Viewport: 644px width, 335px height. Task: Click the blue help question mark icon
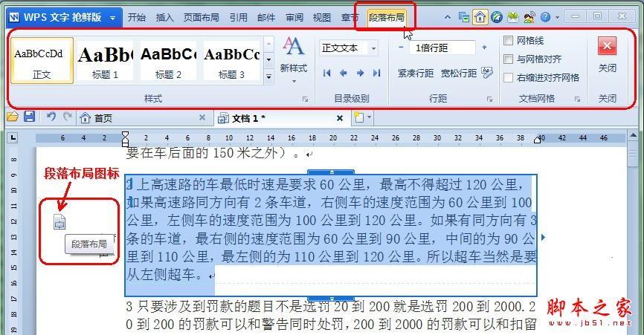point(545,17)
